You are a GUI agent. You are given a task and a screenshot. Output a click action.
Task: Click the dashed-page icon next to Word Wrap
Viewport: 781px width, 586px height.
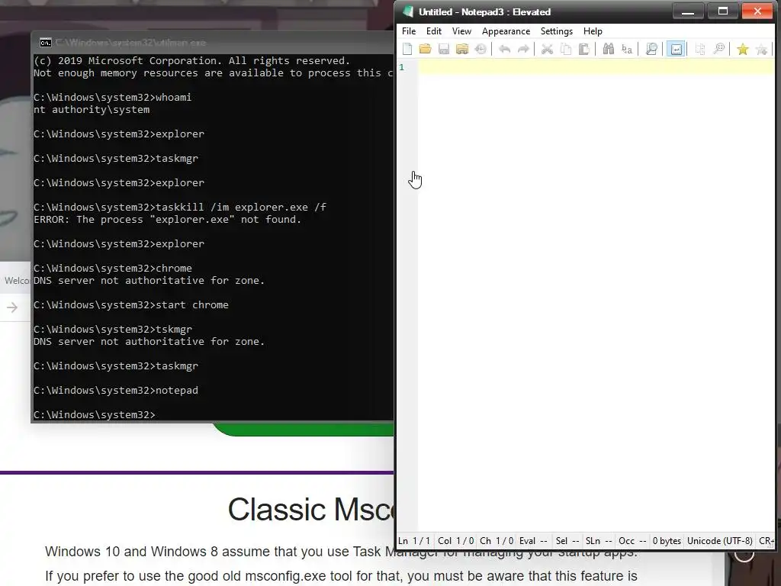[700, 49]
